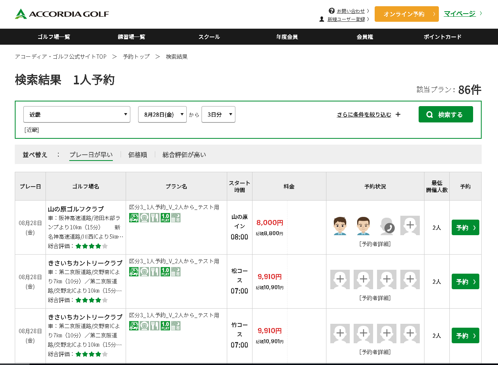Click the caddie icon in the 山の原ゴルフクラブ plan
The height and width of the screenshot is (365, 498).
[x=144, y=218]
